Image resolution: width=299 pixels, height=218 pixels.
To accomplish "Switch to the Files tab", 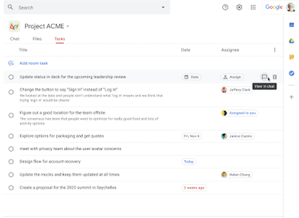I will pos(37,39).
